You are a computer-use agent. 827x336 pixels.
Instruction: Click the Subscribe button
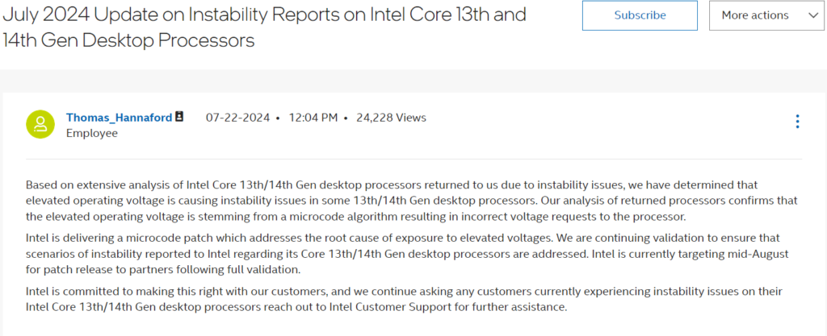point(640,15)
